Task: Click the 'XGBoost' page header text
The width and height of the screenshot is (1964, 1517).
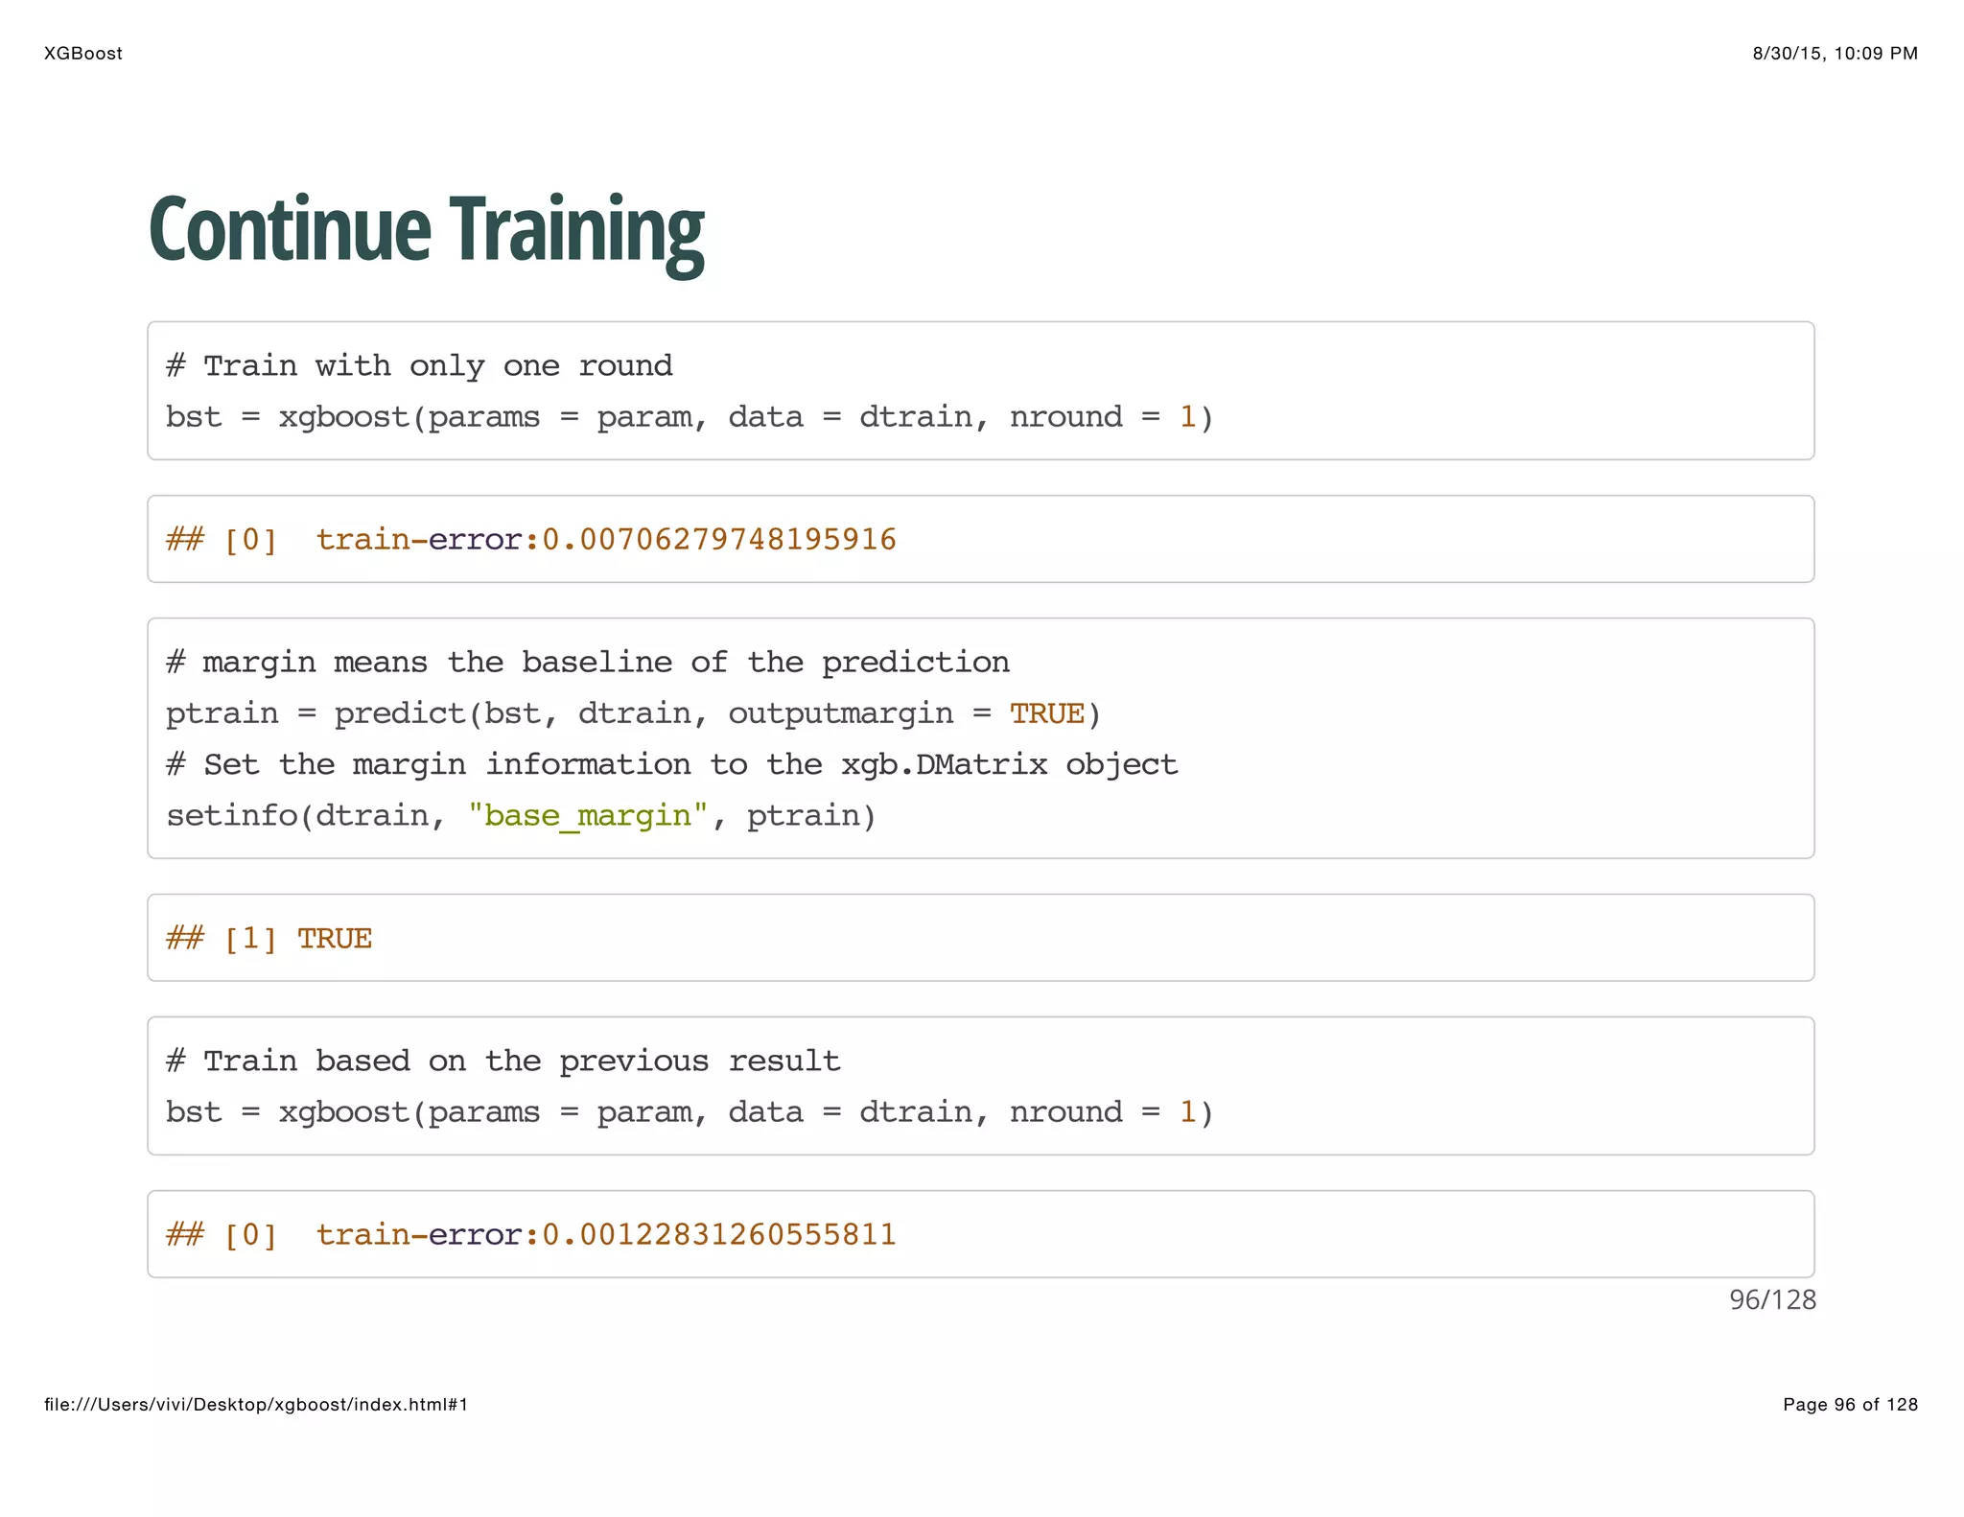Action: tap(83, 54)
